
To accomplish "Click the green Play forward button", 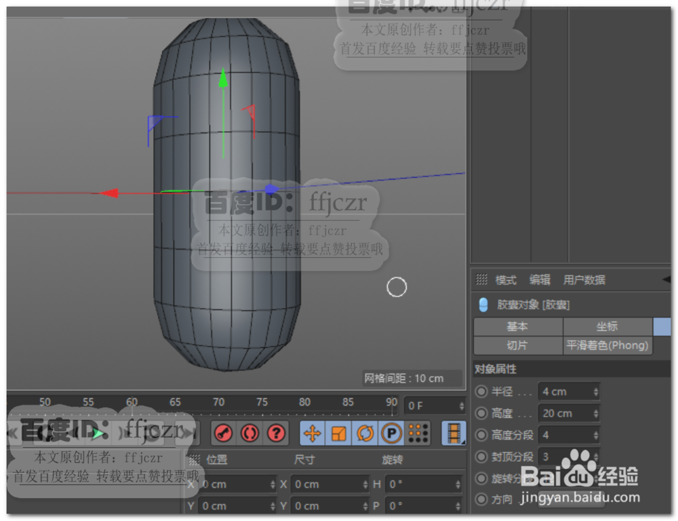I will [98, 433].
